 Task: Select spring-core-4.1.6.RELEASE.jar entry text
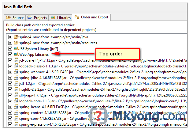[103, 119]
